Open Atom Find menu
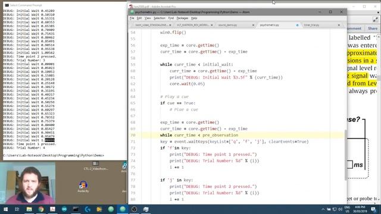 171,18
